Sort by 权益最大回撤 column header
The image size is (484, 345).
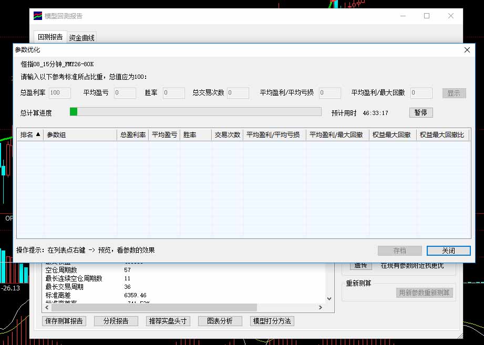tap(392, 135)
